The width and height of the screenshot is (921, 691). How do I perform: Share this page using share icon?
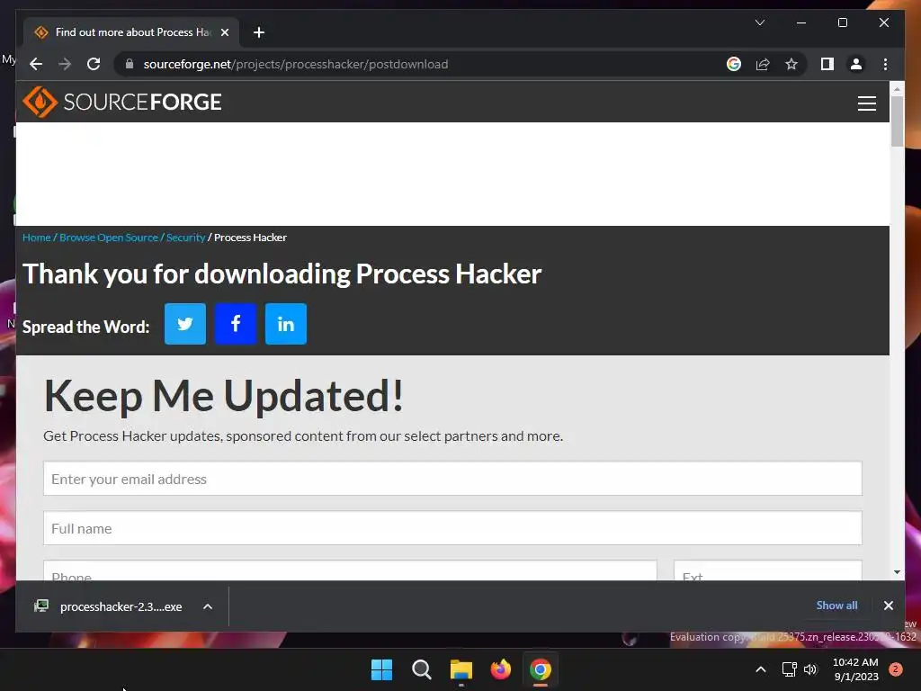point(763,64)
